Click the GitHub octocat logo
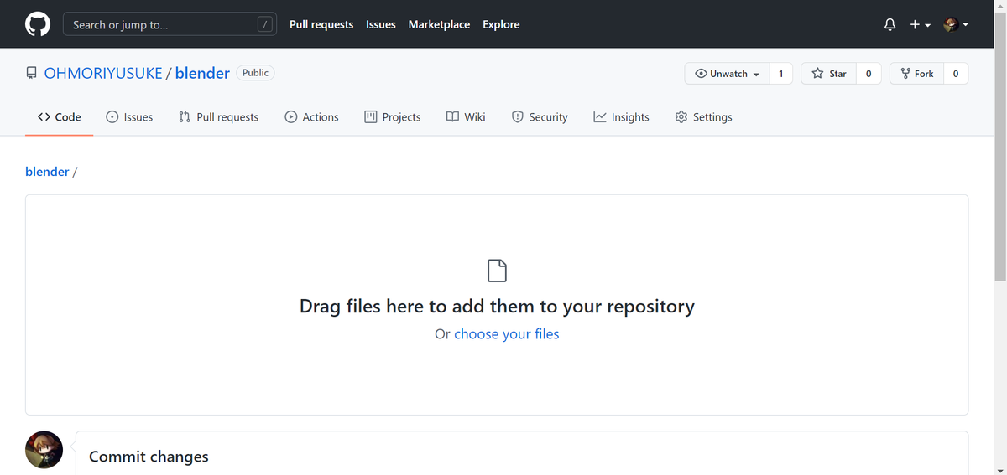 tap(38, 24)
